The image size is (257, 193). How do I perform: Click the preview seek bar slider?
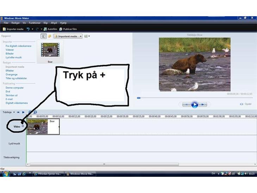point(139,98)
